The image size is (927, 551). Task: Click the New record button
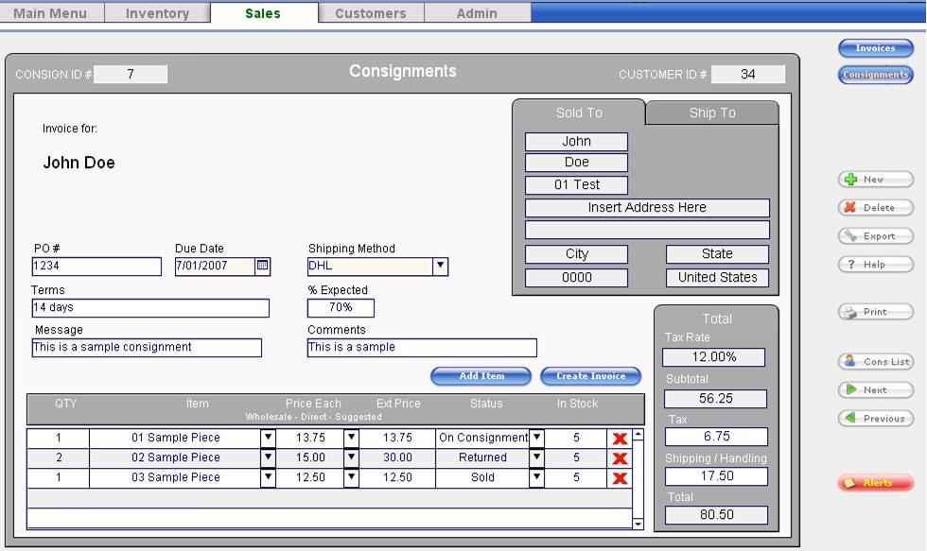(875, 180)
